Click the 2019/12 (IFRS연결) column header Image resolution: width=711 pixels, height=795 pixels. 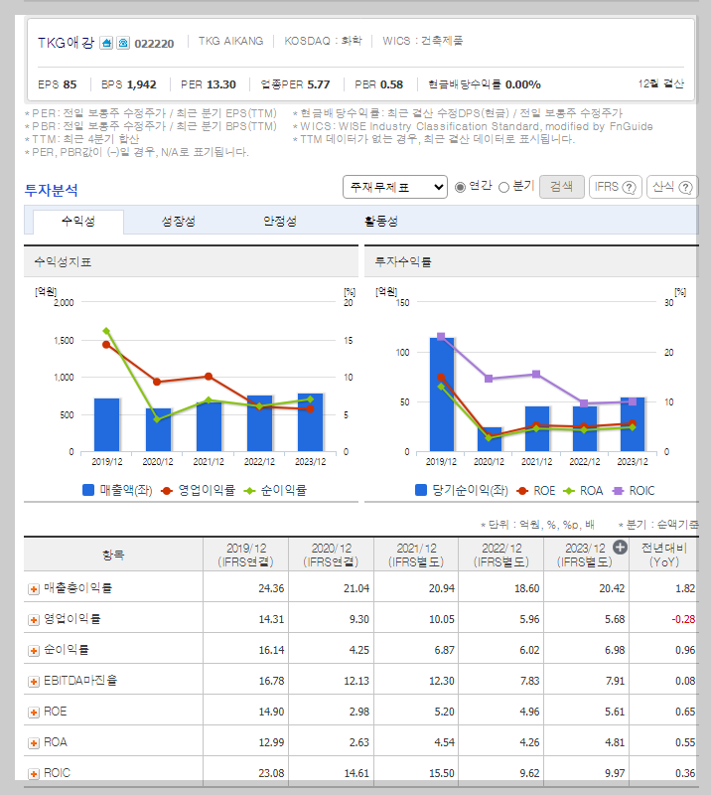(x=246, y=555)
